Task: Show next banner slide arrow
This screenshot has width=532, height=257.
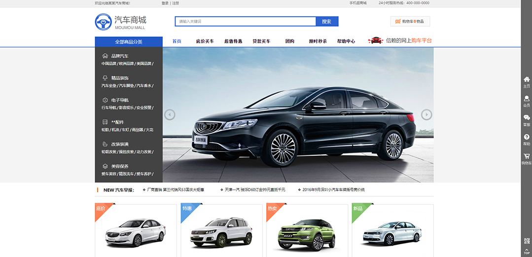Action: [426, 115]
